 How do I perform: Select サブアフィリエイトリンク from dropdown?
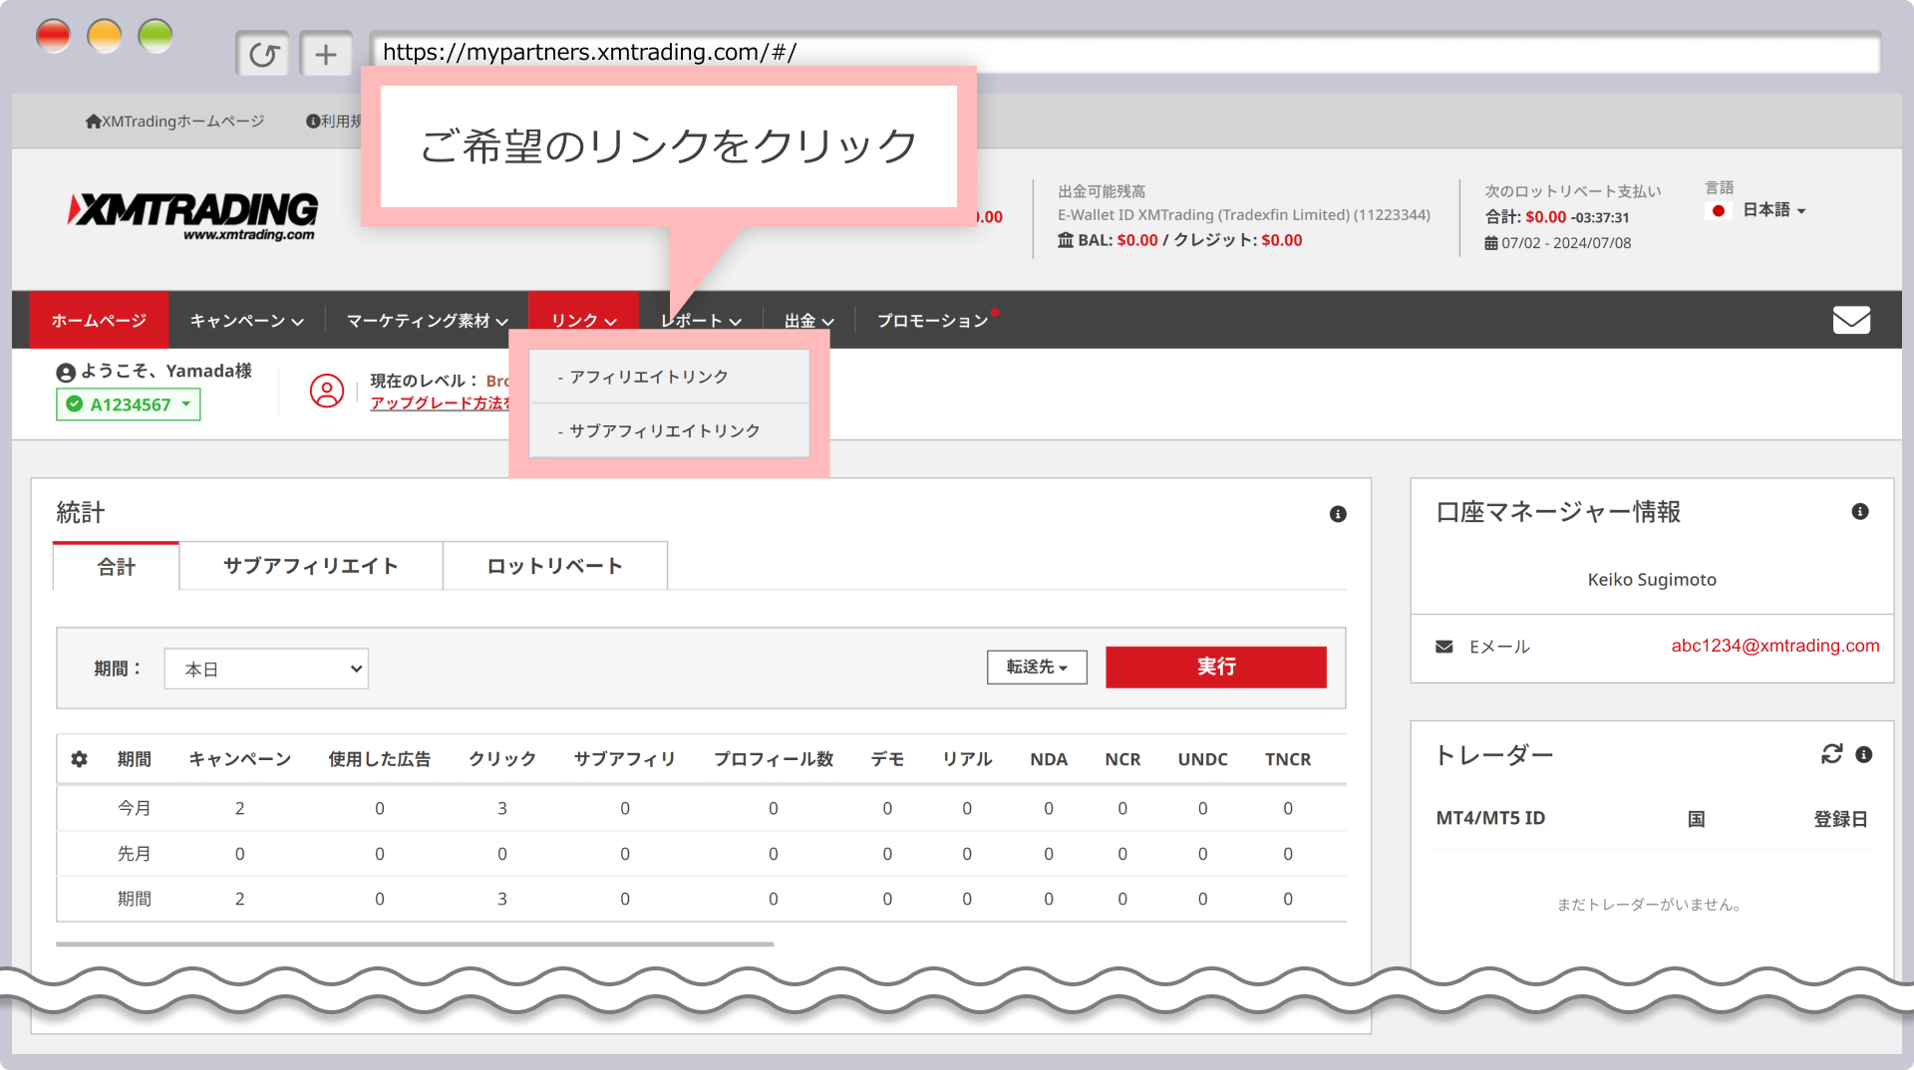coord(669,430)
